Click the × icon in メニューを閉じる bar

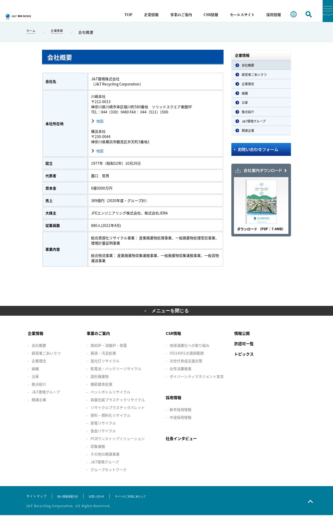145,311
